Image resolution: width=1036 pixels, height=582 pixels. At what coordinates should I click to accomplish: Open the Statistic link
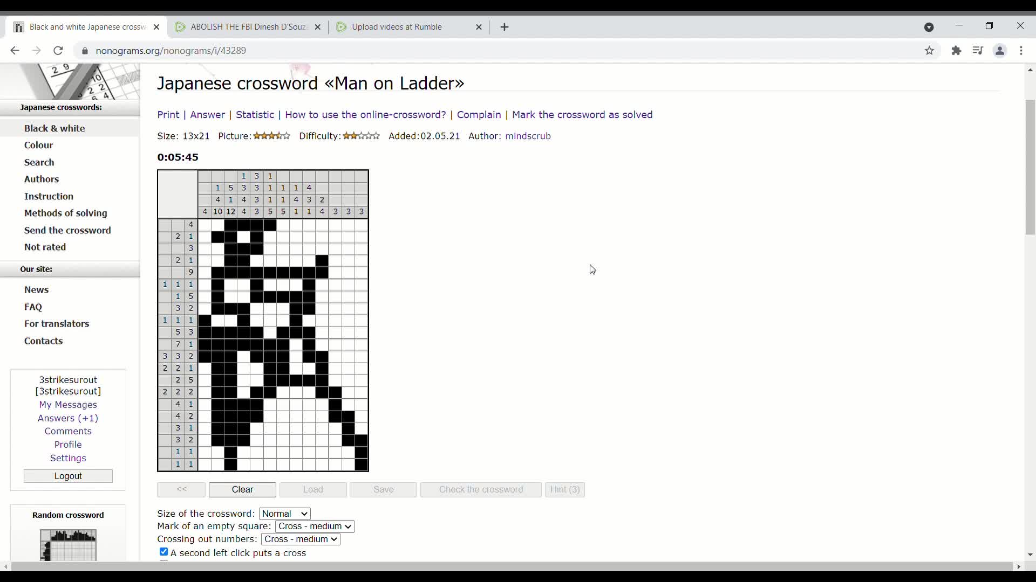(255, 115)
